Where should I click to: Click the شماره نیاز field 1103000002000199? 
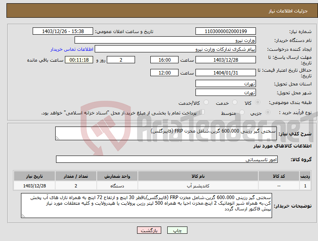[x=226, y=31]
